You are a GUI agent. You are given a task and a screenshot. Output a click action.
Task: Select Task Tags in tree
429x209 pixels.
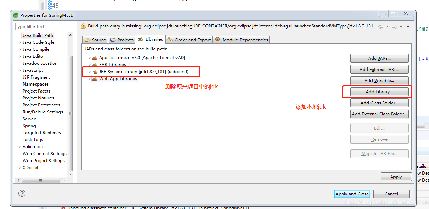pos(33,140)
